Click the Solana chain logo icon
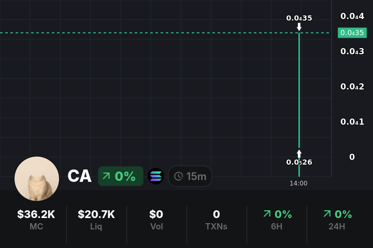The height and width of the screenshot is (248, 373). tap(156, 176)
